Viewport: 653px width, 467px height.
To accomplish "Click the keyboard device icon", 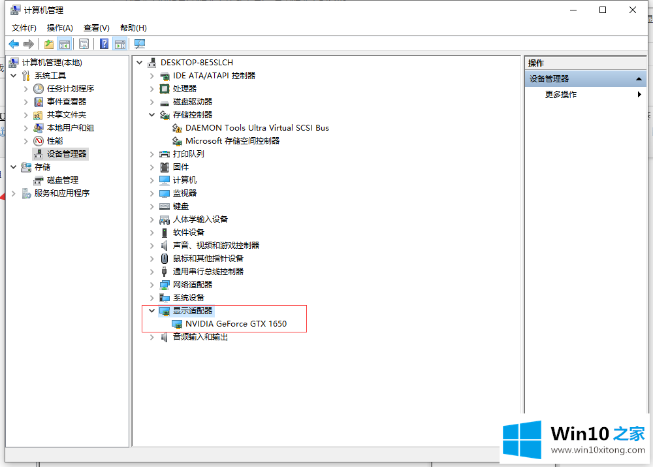I will click(165, 206).
